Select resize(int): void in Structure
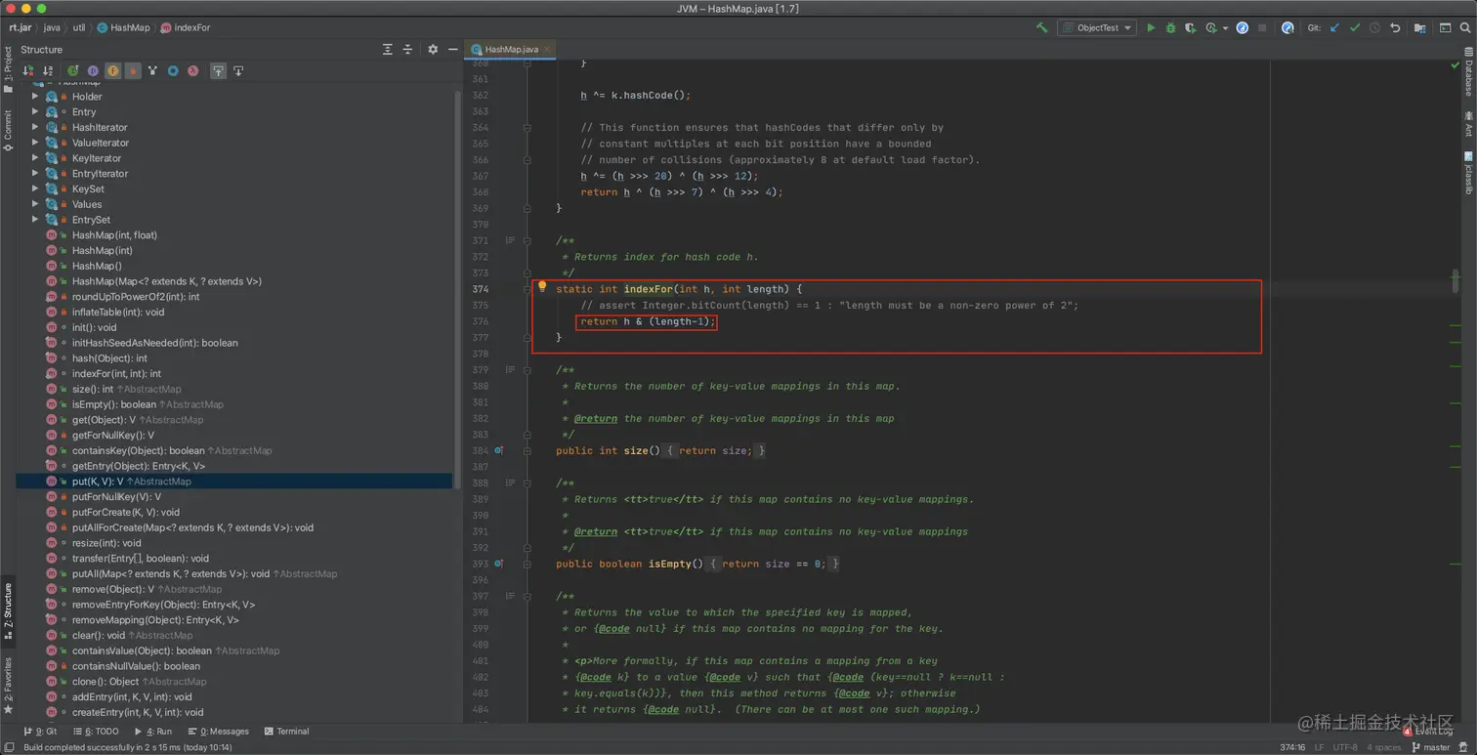The image size is (1477, 755). click(106, 543)
